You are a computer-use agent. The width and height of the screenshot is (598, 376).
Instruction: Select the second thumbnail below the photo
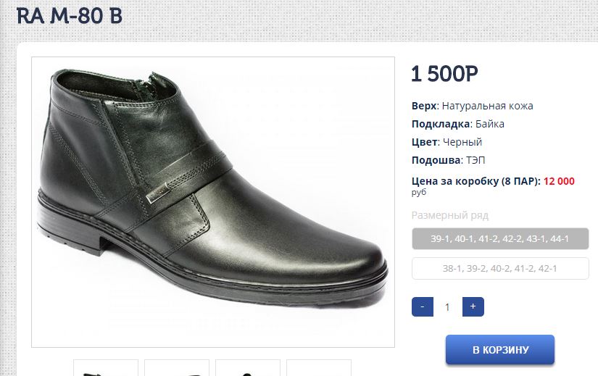click(177, 368)
